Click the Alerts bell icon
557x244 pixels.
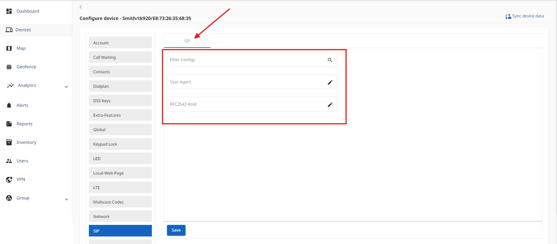click(9, 105)
